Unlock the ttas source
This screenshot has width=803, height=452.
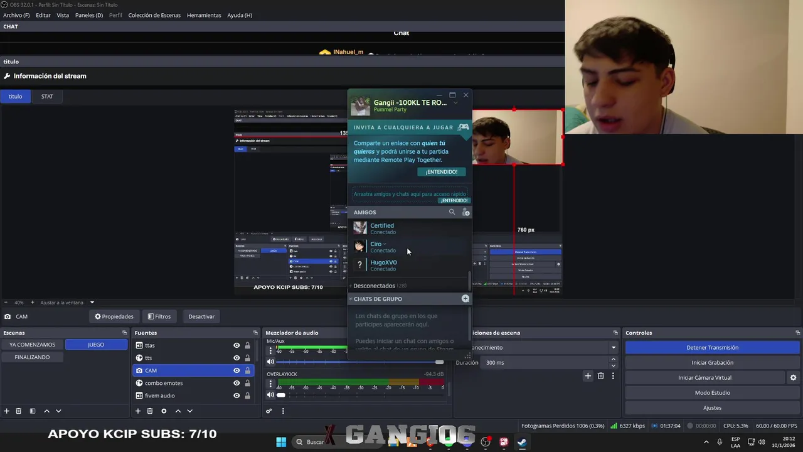click(248, 345)
